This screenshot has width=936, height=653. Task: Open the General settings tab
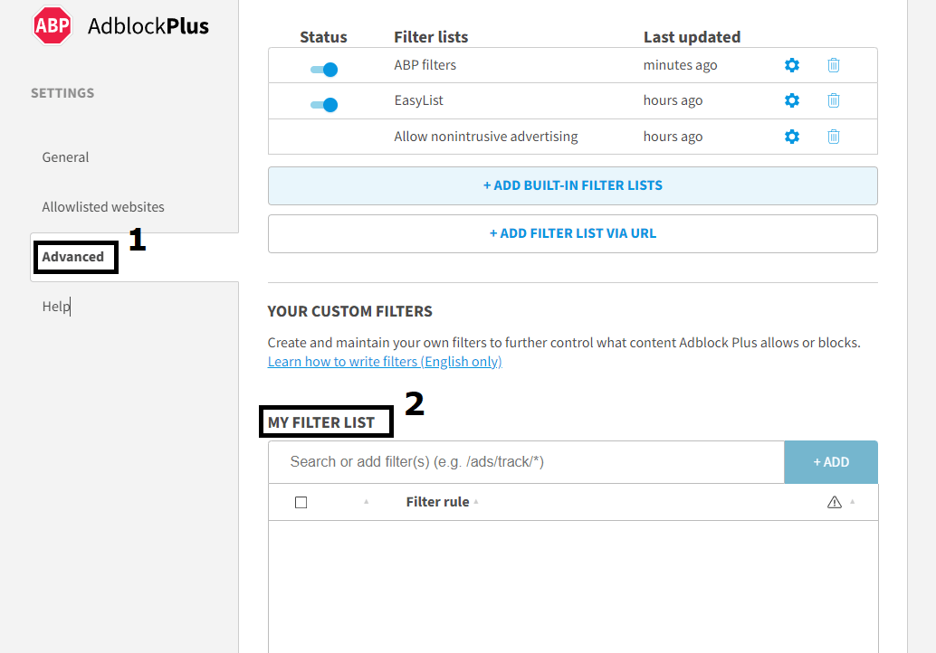(x=65, y=157)
